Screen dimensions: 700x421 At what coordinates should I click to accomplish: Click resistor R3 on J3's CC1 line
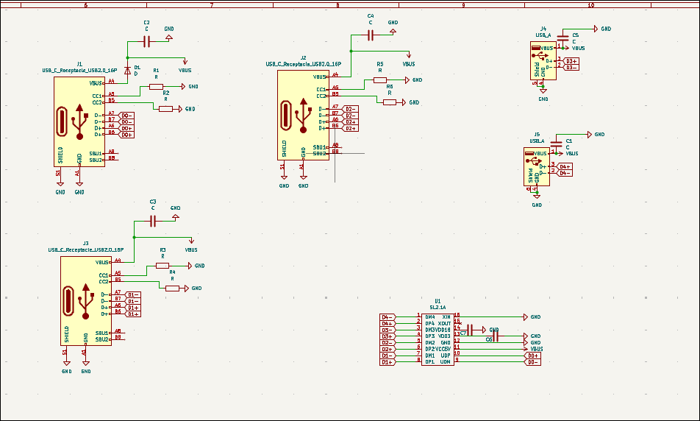pyautogui.click(x=162, y=266)
